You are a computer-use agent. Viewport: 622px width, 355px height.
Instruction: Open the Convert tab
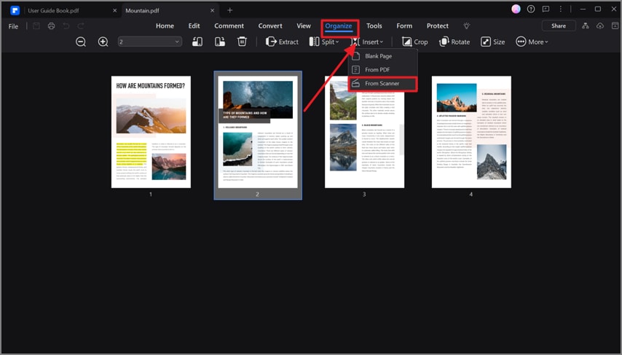[270, 26]
